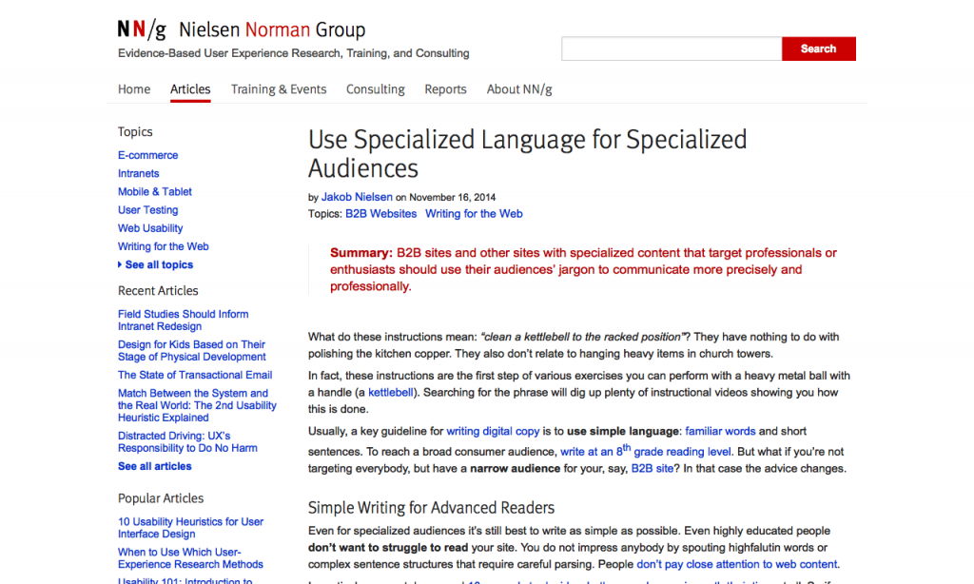The height and width of the screenshot is (584, 974).
Task: View all articles via See all articles
Action: [154, 466]
